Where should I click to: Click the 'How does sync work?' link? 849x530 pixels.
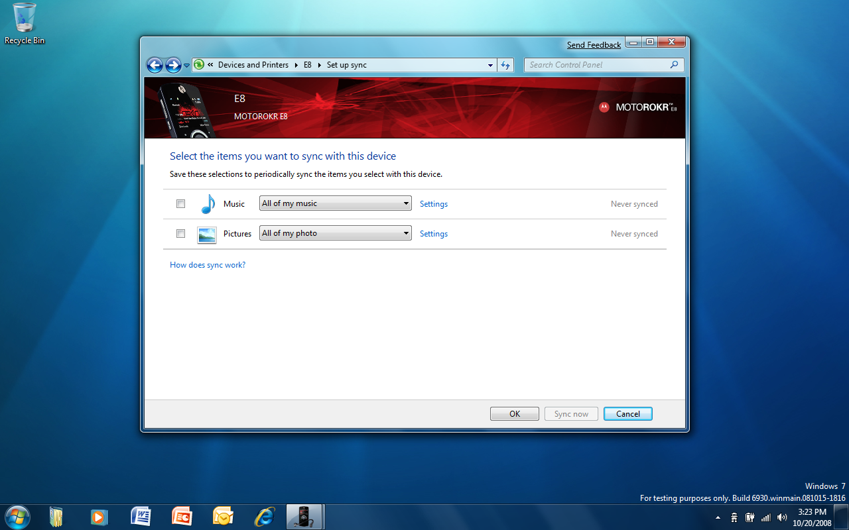208,265
